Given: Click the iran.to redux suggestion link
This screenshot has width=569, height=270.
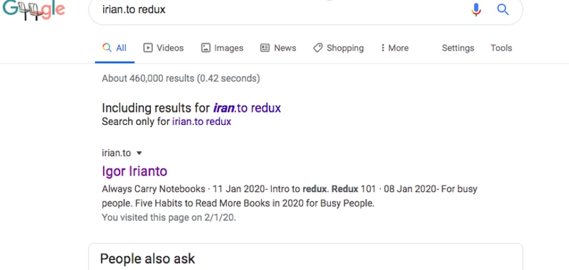Looking at the screenshot, I should tap(247, 108).
